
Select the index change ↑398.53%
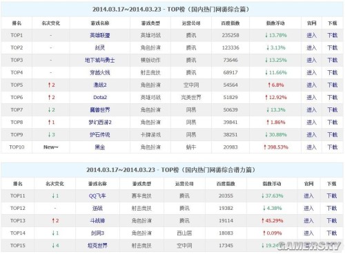[276, 147]
